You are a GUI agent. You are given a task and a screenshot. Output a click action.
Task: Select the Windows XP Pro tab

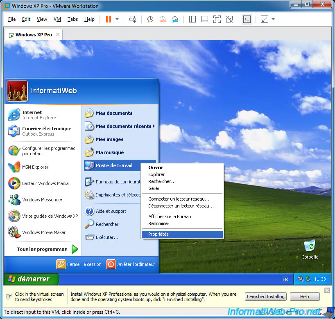pos(34,35)
